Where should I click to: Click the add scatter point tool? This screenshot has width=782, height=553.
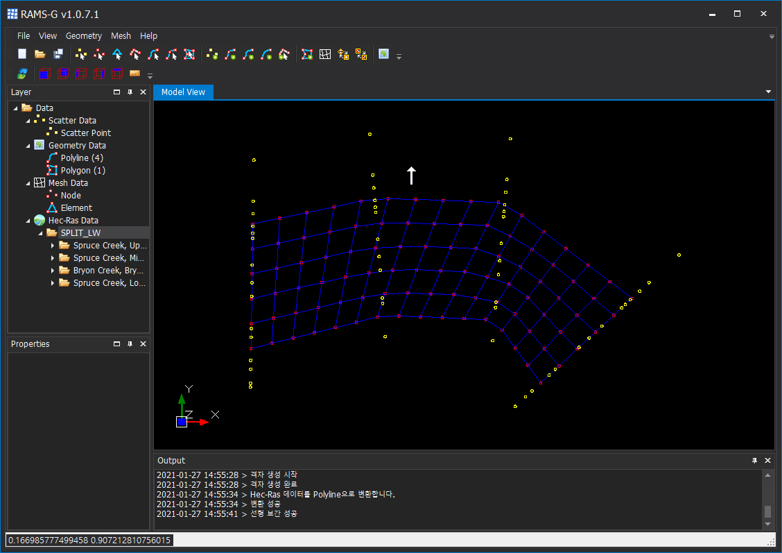click(x=212, y=54)
